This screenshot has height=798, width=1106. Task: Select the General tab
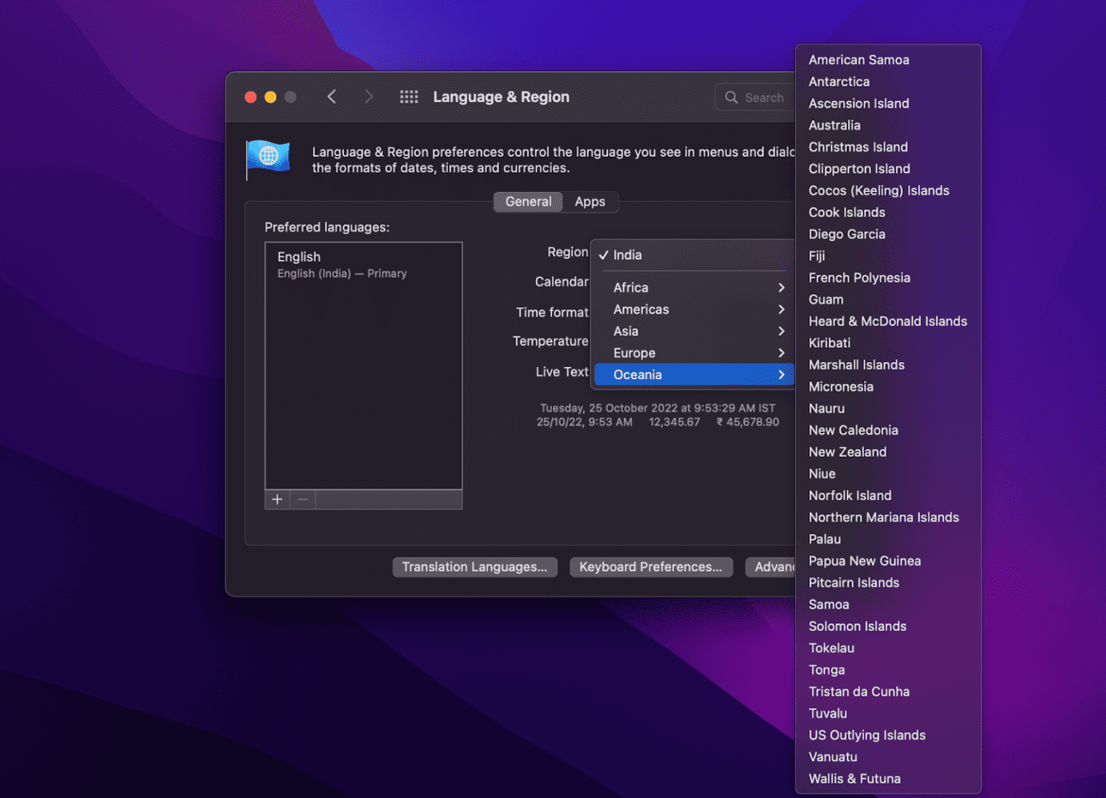pyautogui.click(x=529, y=202)
